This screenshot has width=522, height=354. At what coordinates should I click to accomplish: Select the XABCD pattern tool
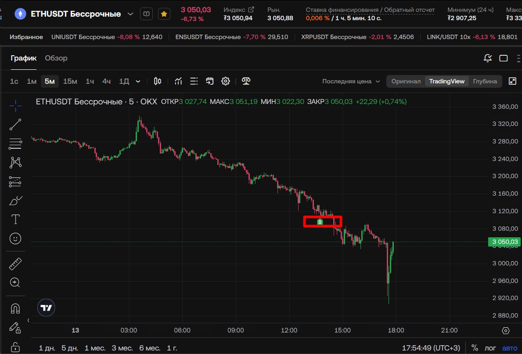[15, 162]
